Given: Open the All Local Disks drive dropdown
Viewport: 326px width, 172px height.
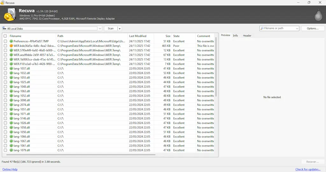Looking at the screenshot, I should point(100,28).
